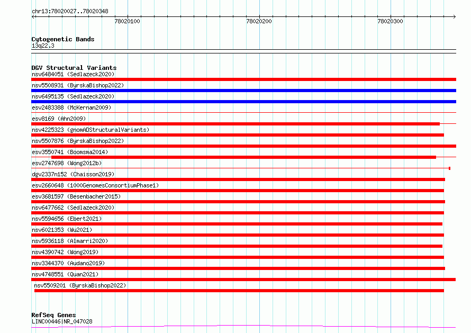The height and width of the screenshot is (333, 471).
Task: Click the LINC00446|NR_047028 gene label
Action: 62,321
